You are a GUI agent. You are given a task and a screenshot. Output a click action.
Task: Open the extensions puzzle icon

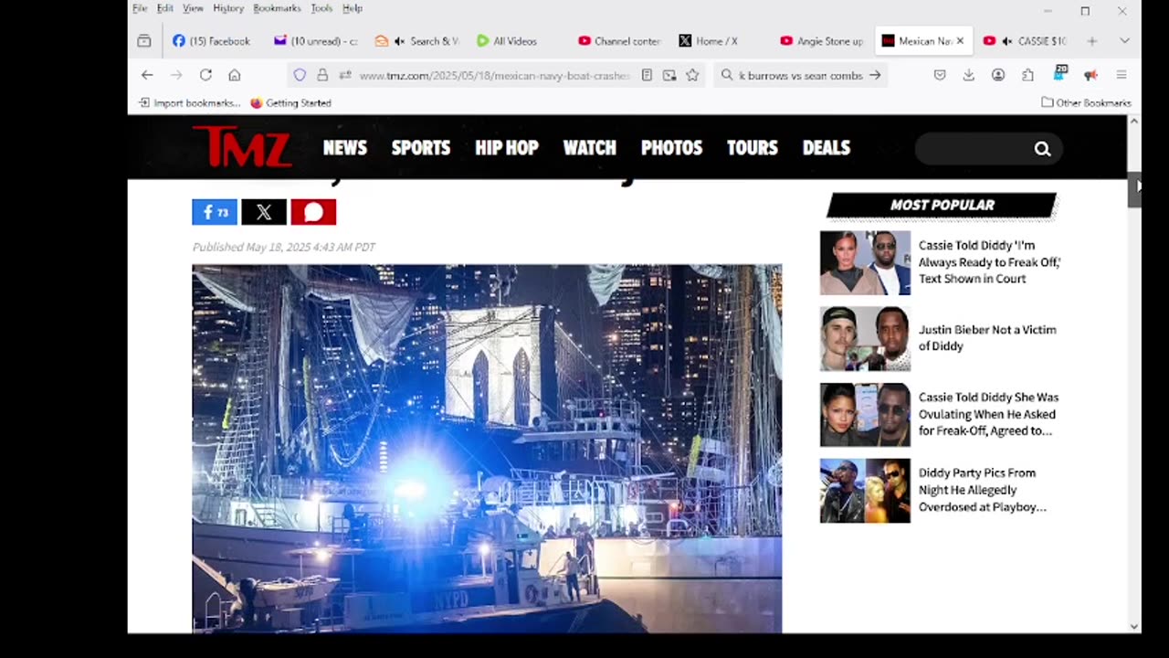tap(1027, 75)
